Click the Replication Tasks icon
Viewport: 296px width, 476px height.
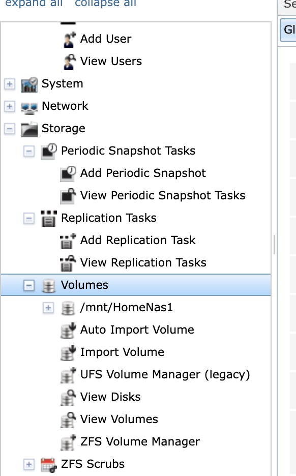[49, 218]
